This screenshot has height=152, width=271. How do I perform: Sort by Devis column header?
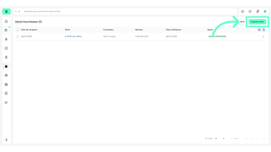(x=67, y=29)
